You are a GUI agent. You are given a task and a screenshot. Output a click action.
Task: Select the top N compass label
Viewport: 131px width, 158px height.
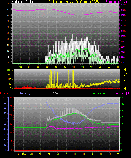(x=125, y=70)
